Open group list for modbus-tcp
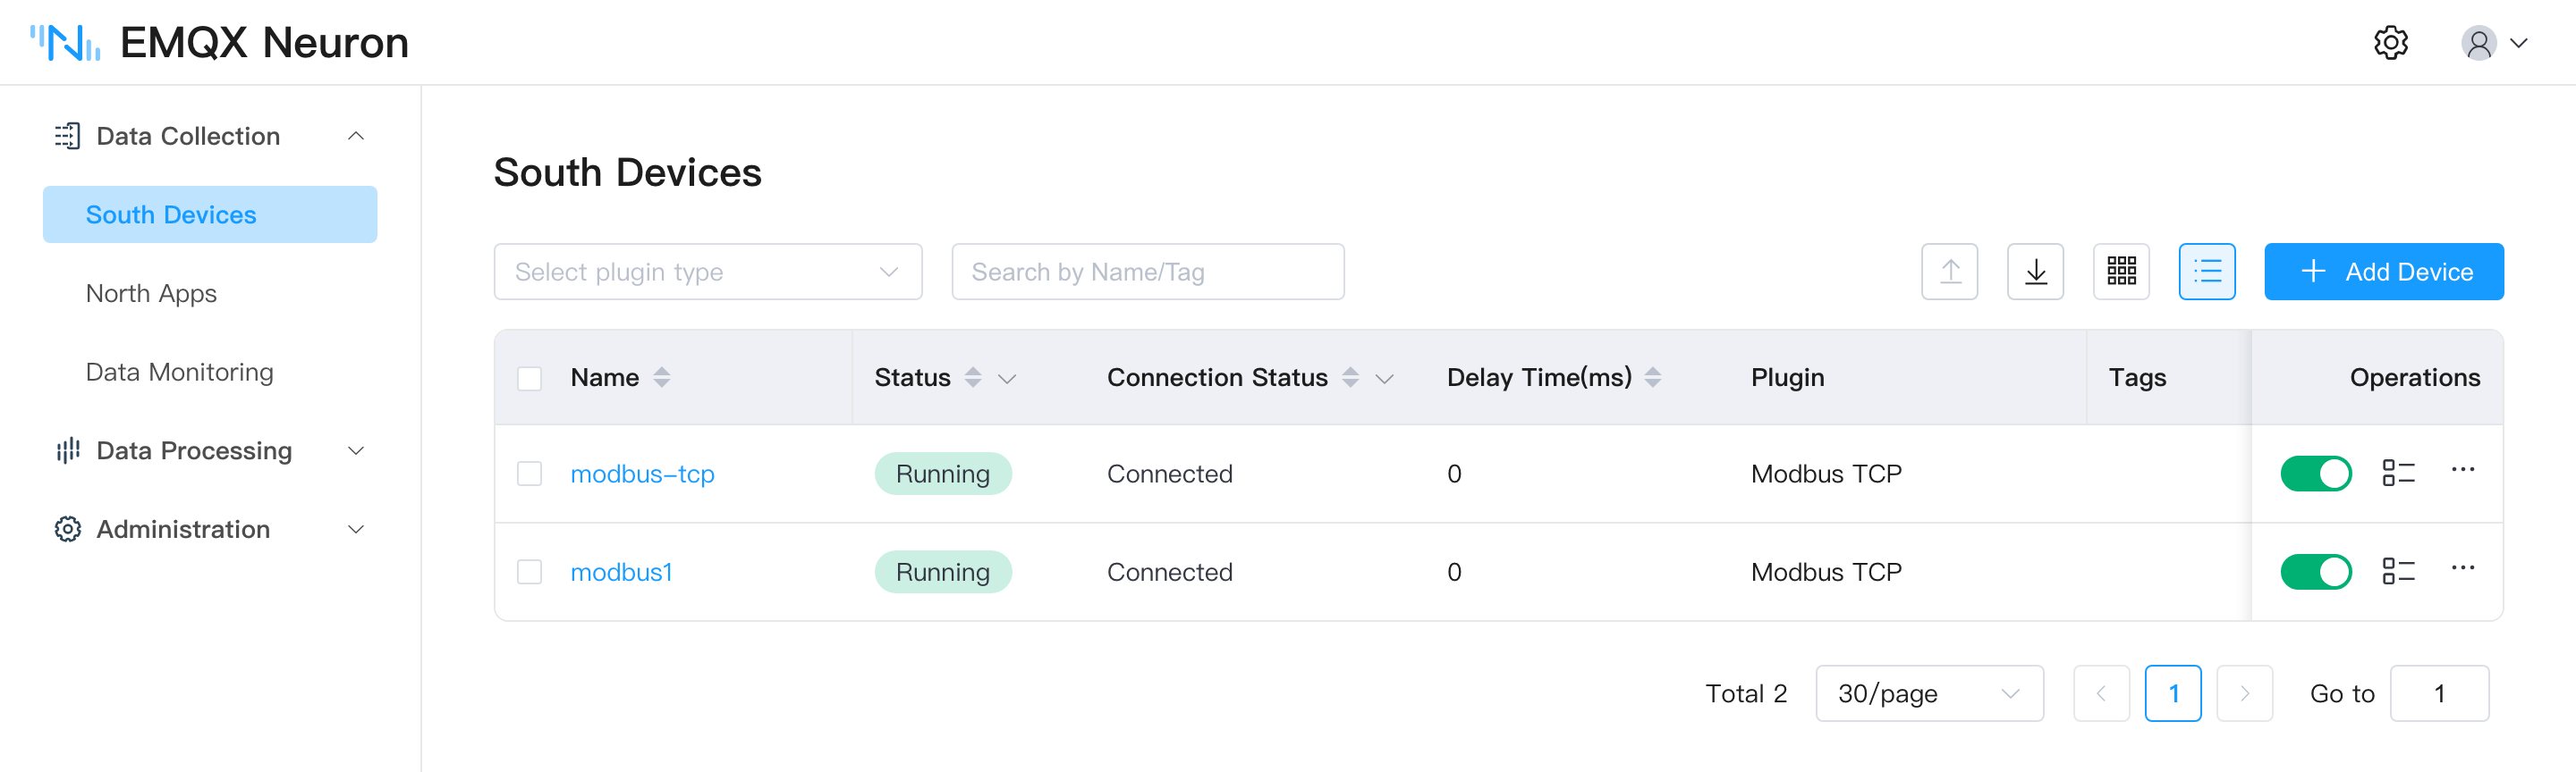 tap(2398, 474)
